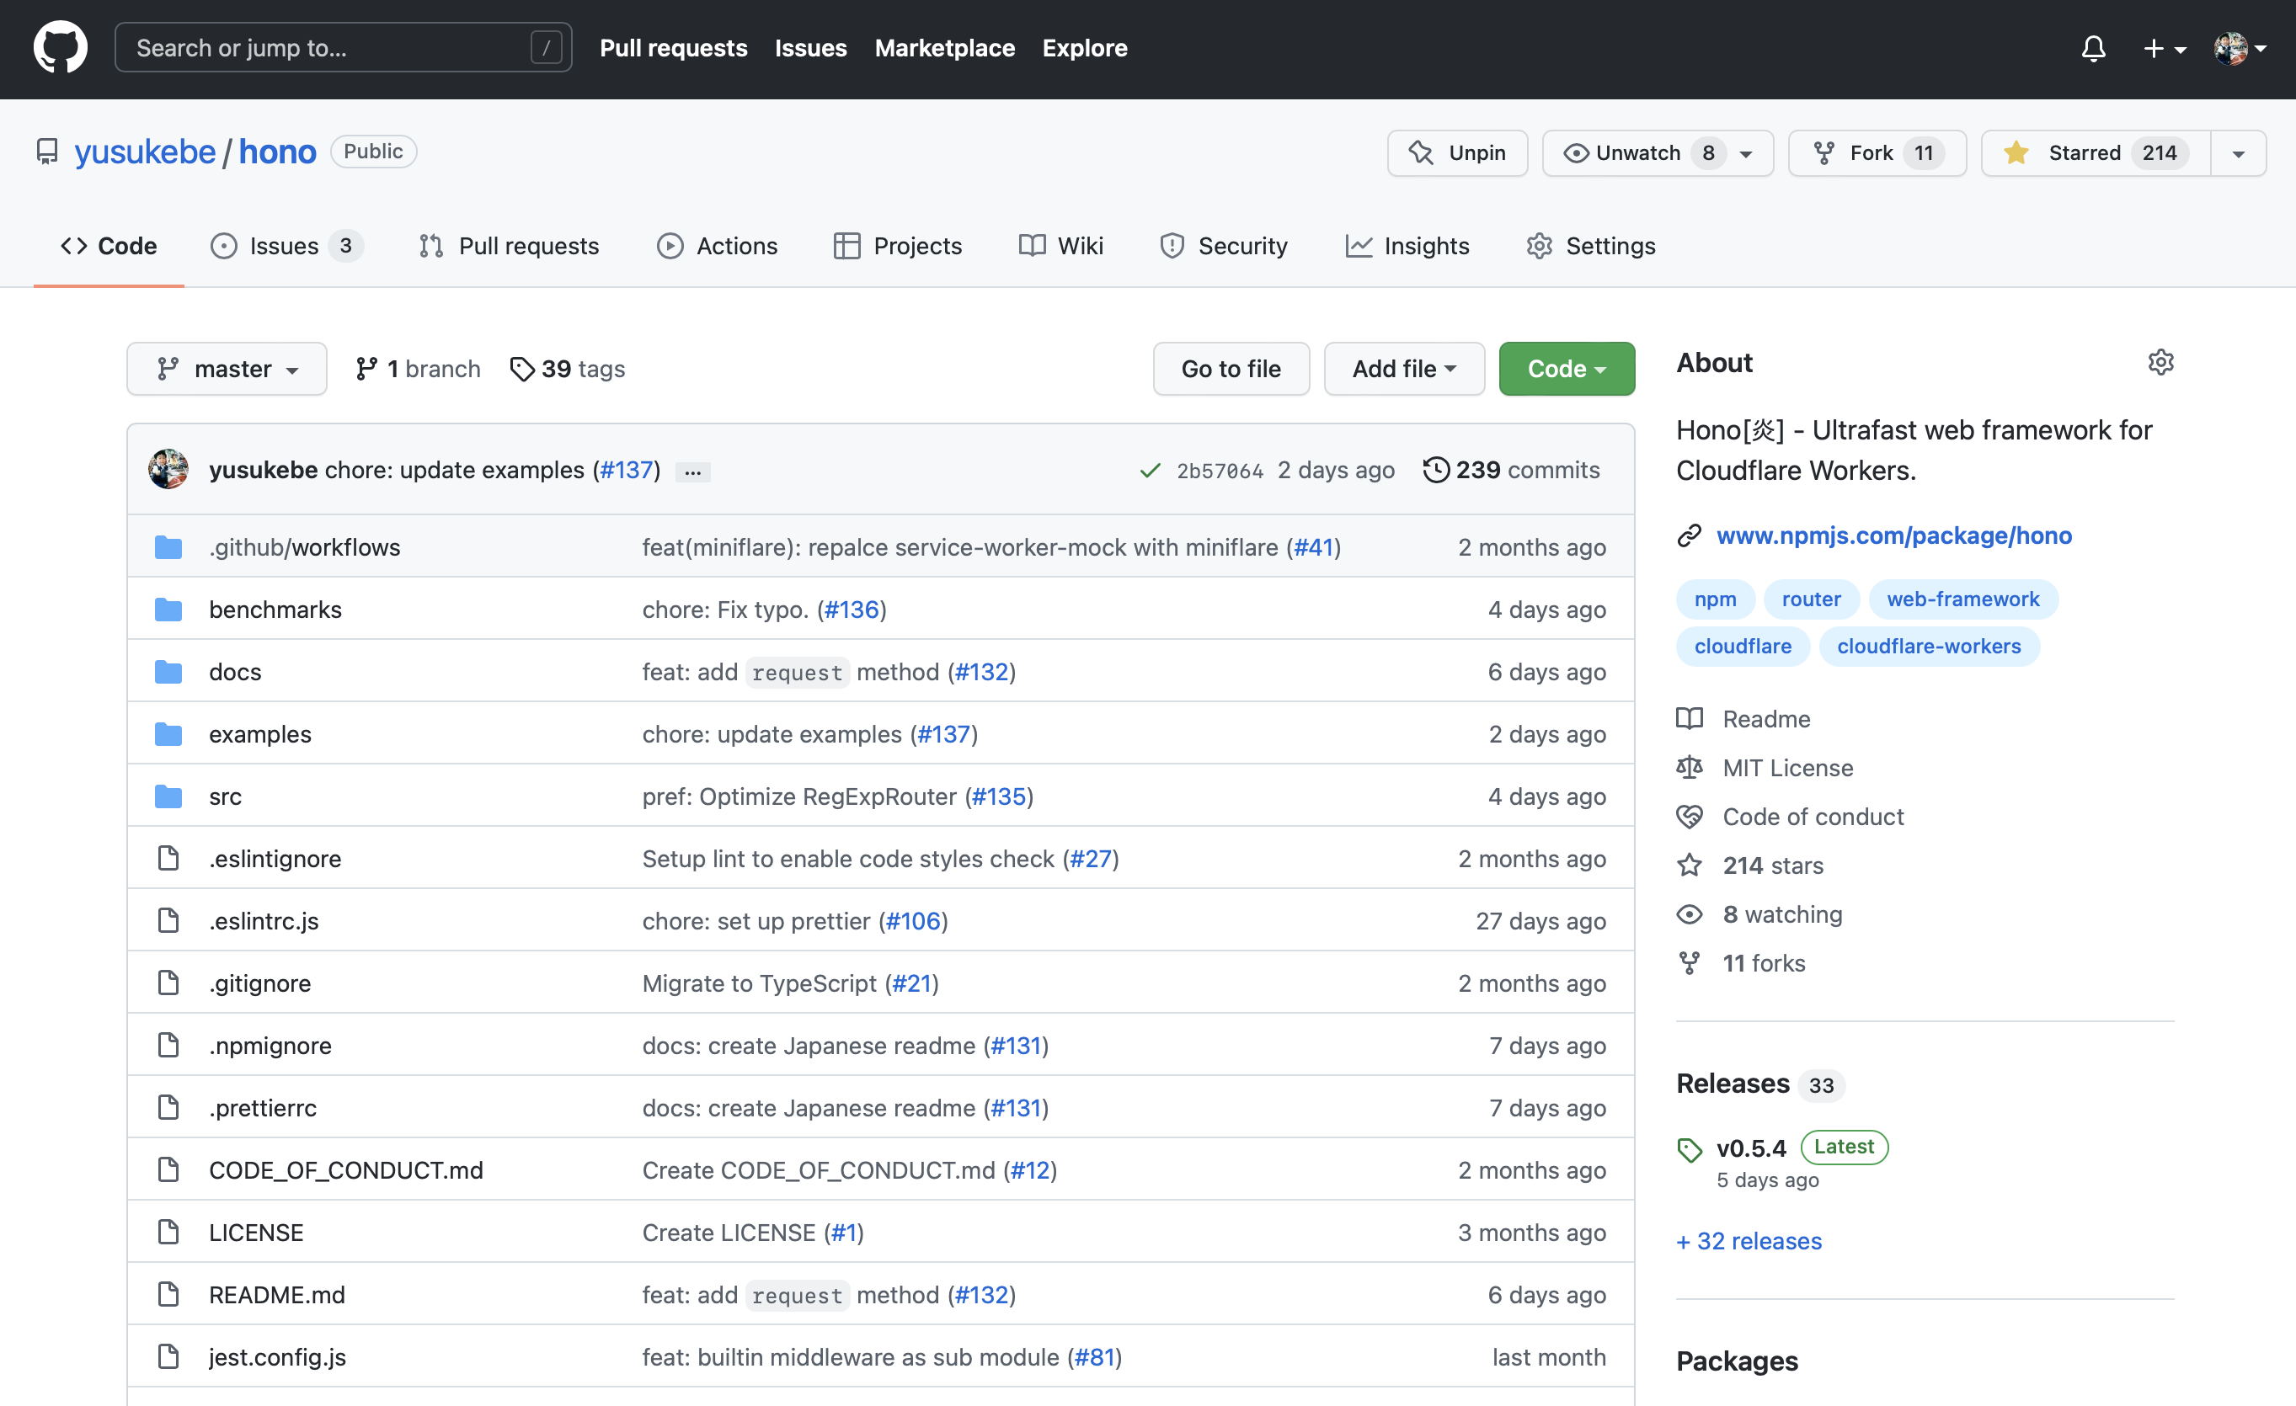Viewport: 2296px width, 1406px height.
Task: Open Pull requests in top navigation
Action: [x=674, y=47]
